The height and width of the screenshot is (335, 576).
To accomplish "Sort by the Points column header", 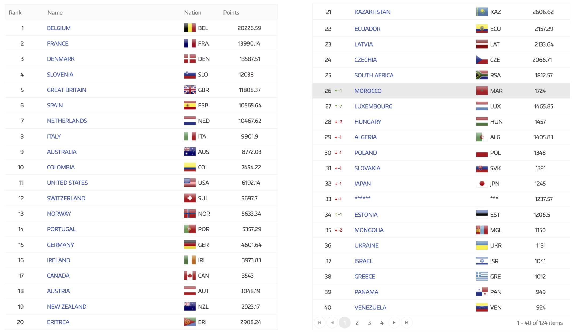I will pyautogui.click(x=231, y=13).
